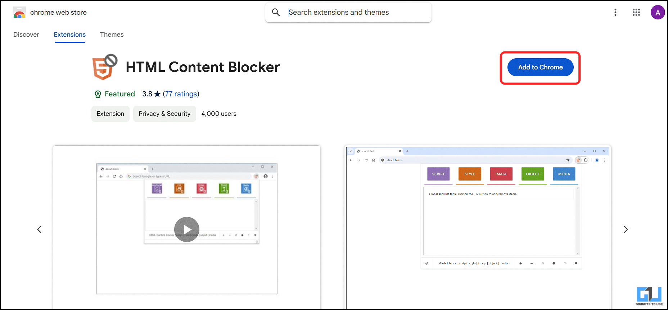668x310 pixels.
Task: Select the Extensions tab
Action: click(70, 35)
